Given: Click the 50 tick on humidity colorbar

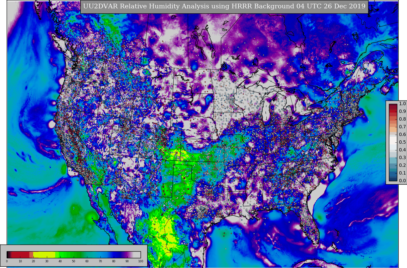Looking at the screenshot, I should coord(74,261).
